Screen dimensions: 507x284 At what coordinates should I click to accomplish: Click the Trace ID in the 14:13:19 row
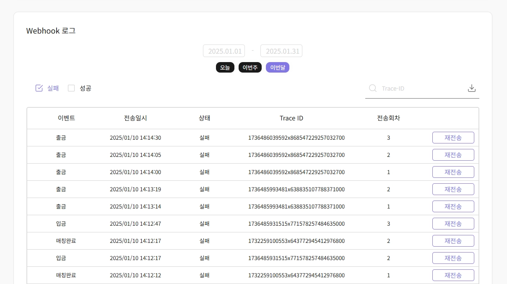(x=296, y=189)
